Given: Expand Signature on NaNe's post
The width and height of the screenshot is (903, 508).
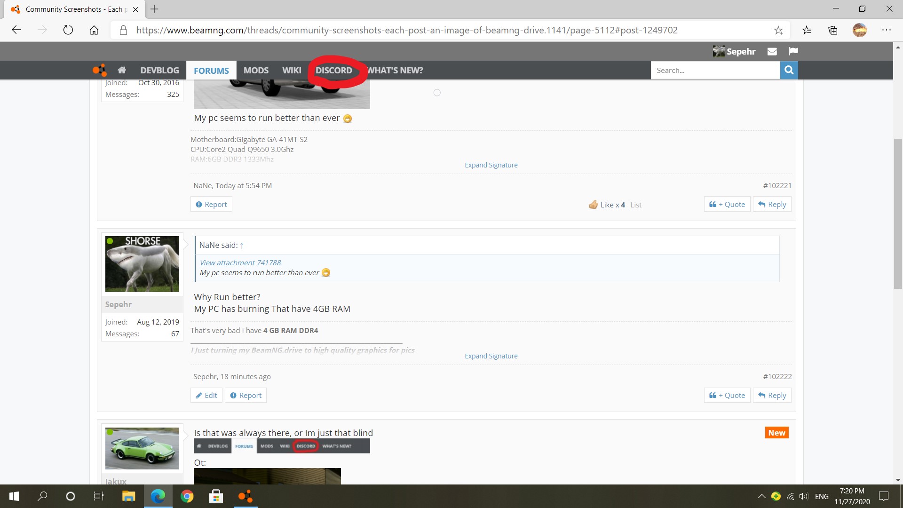Looking at the screenshot, I should (491, 165).
